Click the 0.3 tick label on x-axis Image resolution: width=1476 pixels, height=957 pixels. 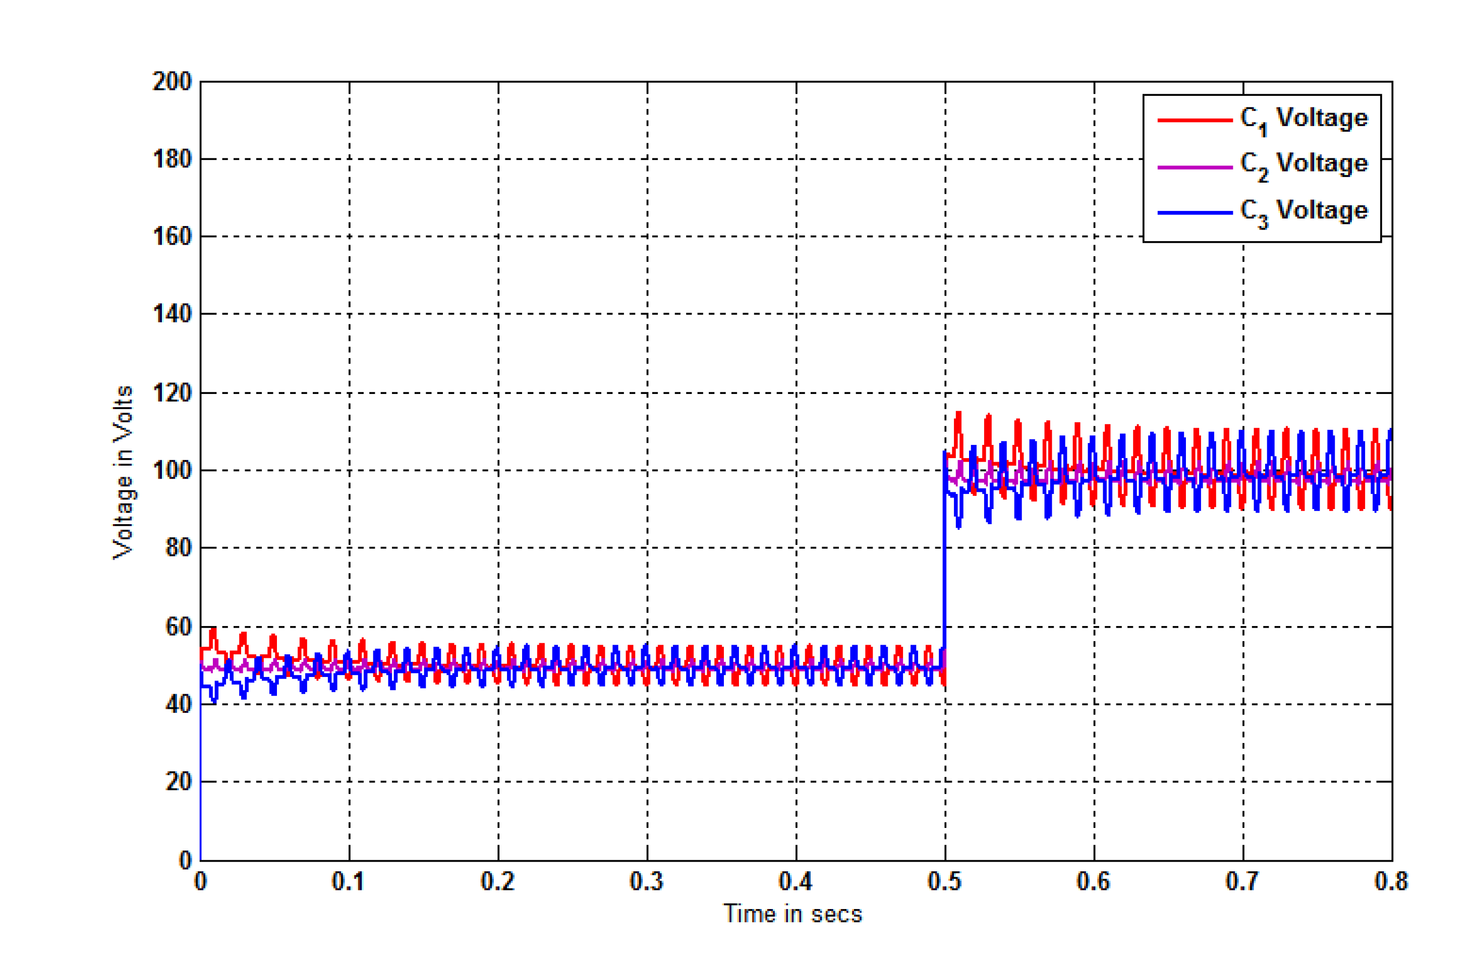coord(646,881)
